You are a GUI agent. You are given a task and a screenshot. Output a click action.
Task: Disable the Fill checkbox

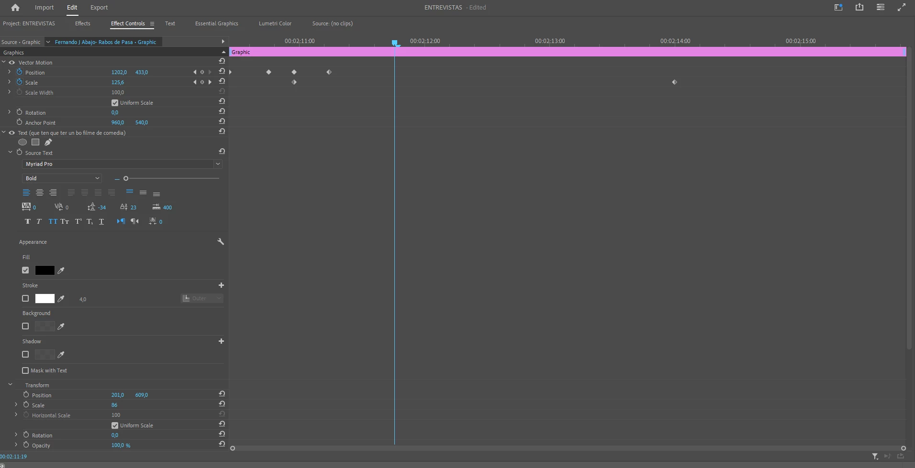click(x=25, y=270)
